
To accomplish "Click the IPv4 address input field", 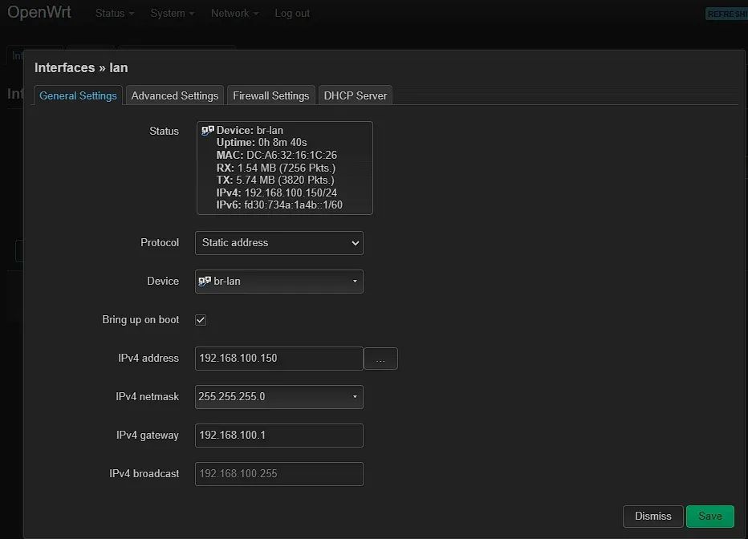I will click(278, 359).
